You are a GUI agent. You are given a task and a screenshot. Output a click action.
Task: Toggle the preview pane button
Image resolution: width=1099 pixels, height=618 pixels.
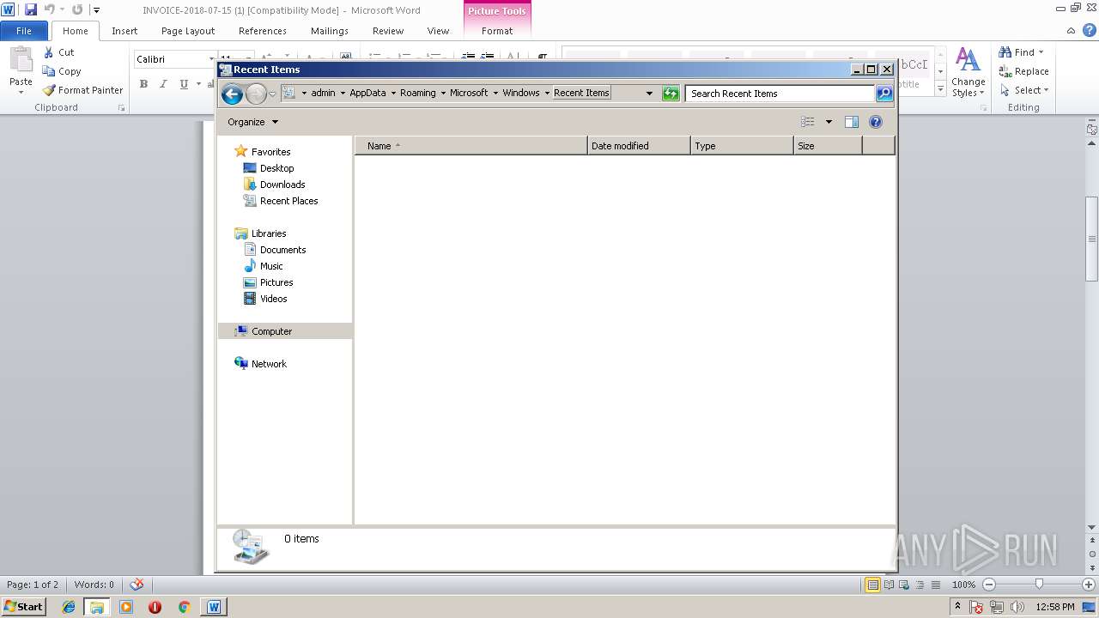pos(852,122)
